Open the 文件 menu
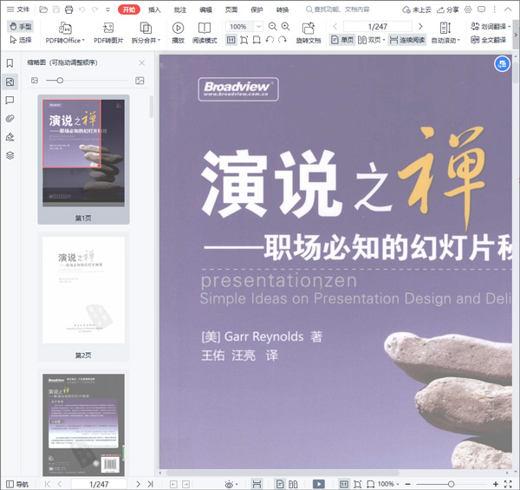This screenshot has height=490, width=520. click(18, 10)
